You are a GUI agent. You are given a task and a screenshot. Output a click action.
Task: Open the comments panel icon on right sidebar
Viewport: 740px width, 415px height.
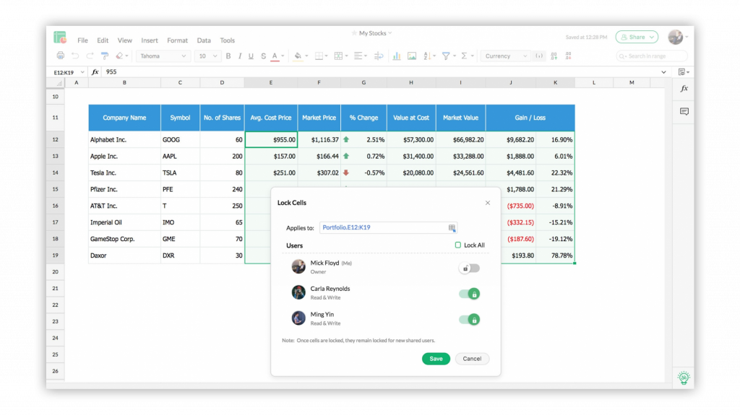click(x=684, y=112)
